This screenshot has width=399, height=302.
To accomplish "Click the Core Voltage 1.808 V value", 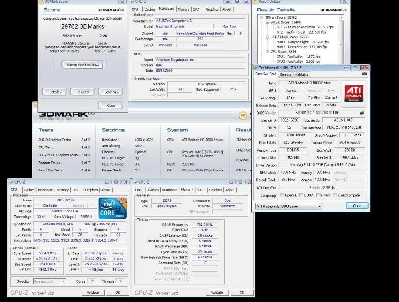I will click(x=86, y=217).
